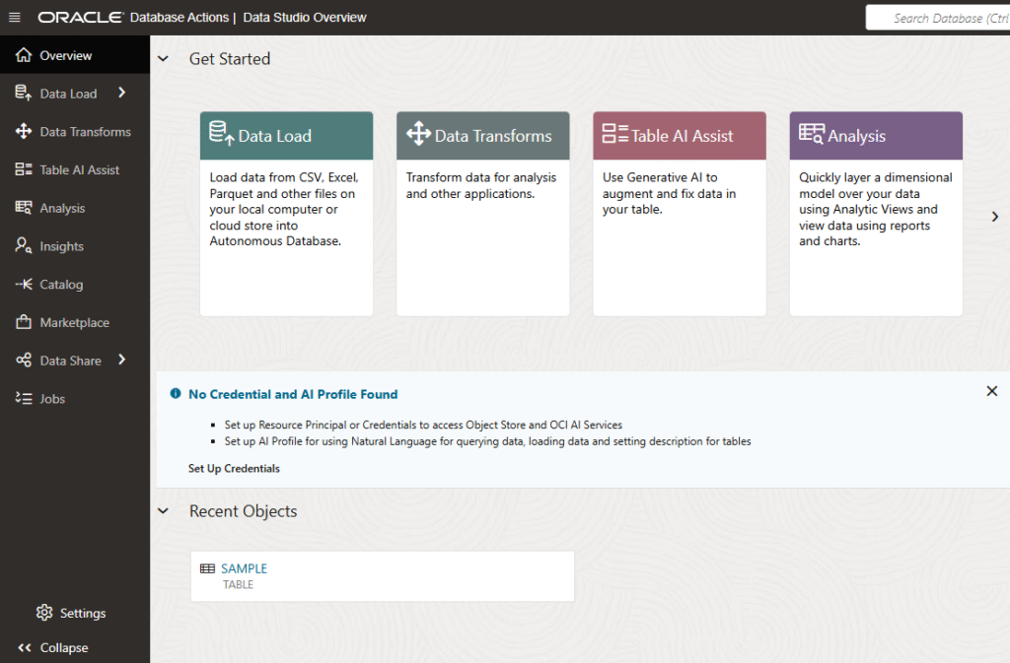Expand the Data Load submenu arrow
The width and height of the screenshot is (1010, 663).
(121, 93)
